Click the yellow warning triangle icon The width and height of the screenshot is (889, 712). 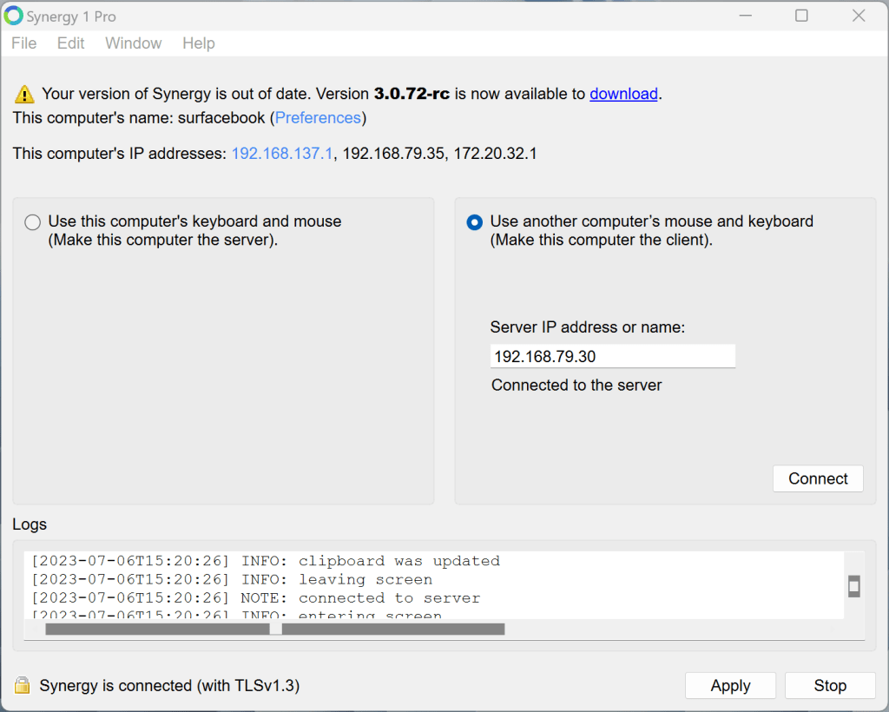[24, 94]
